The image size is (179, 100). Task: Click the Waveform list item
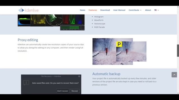point(99,20)
